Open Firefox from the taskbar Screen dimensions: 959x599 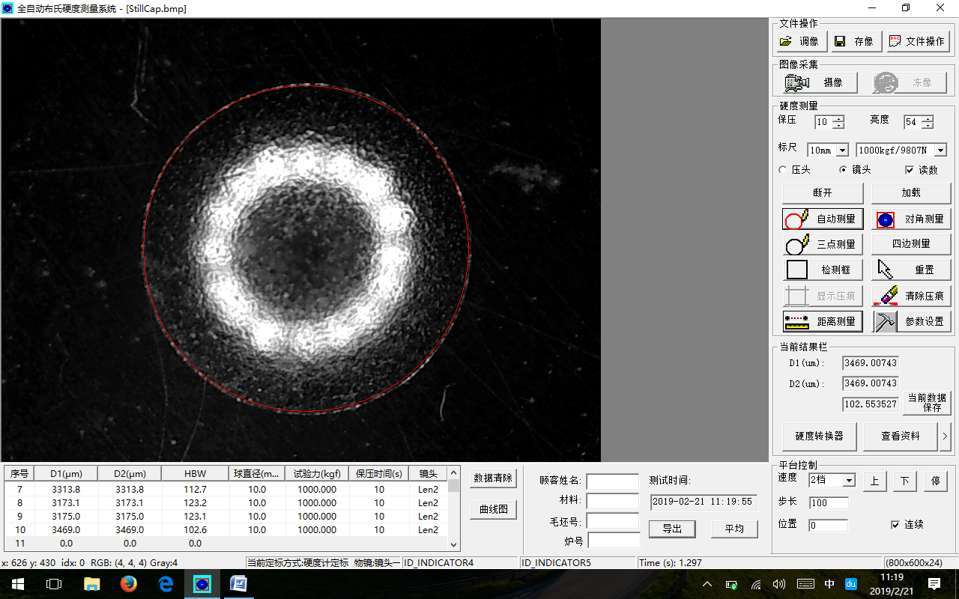click(129, 584)
